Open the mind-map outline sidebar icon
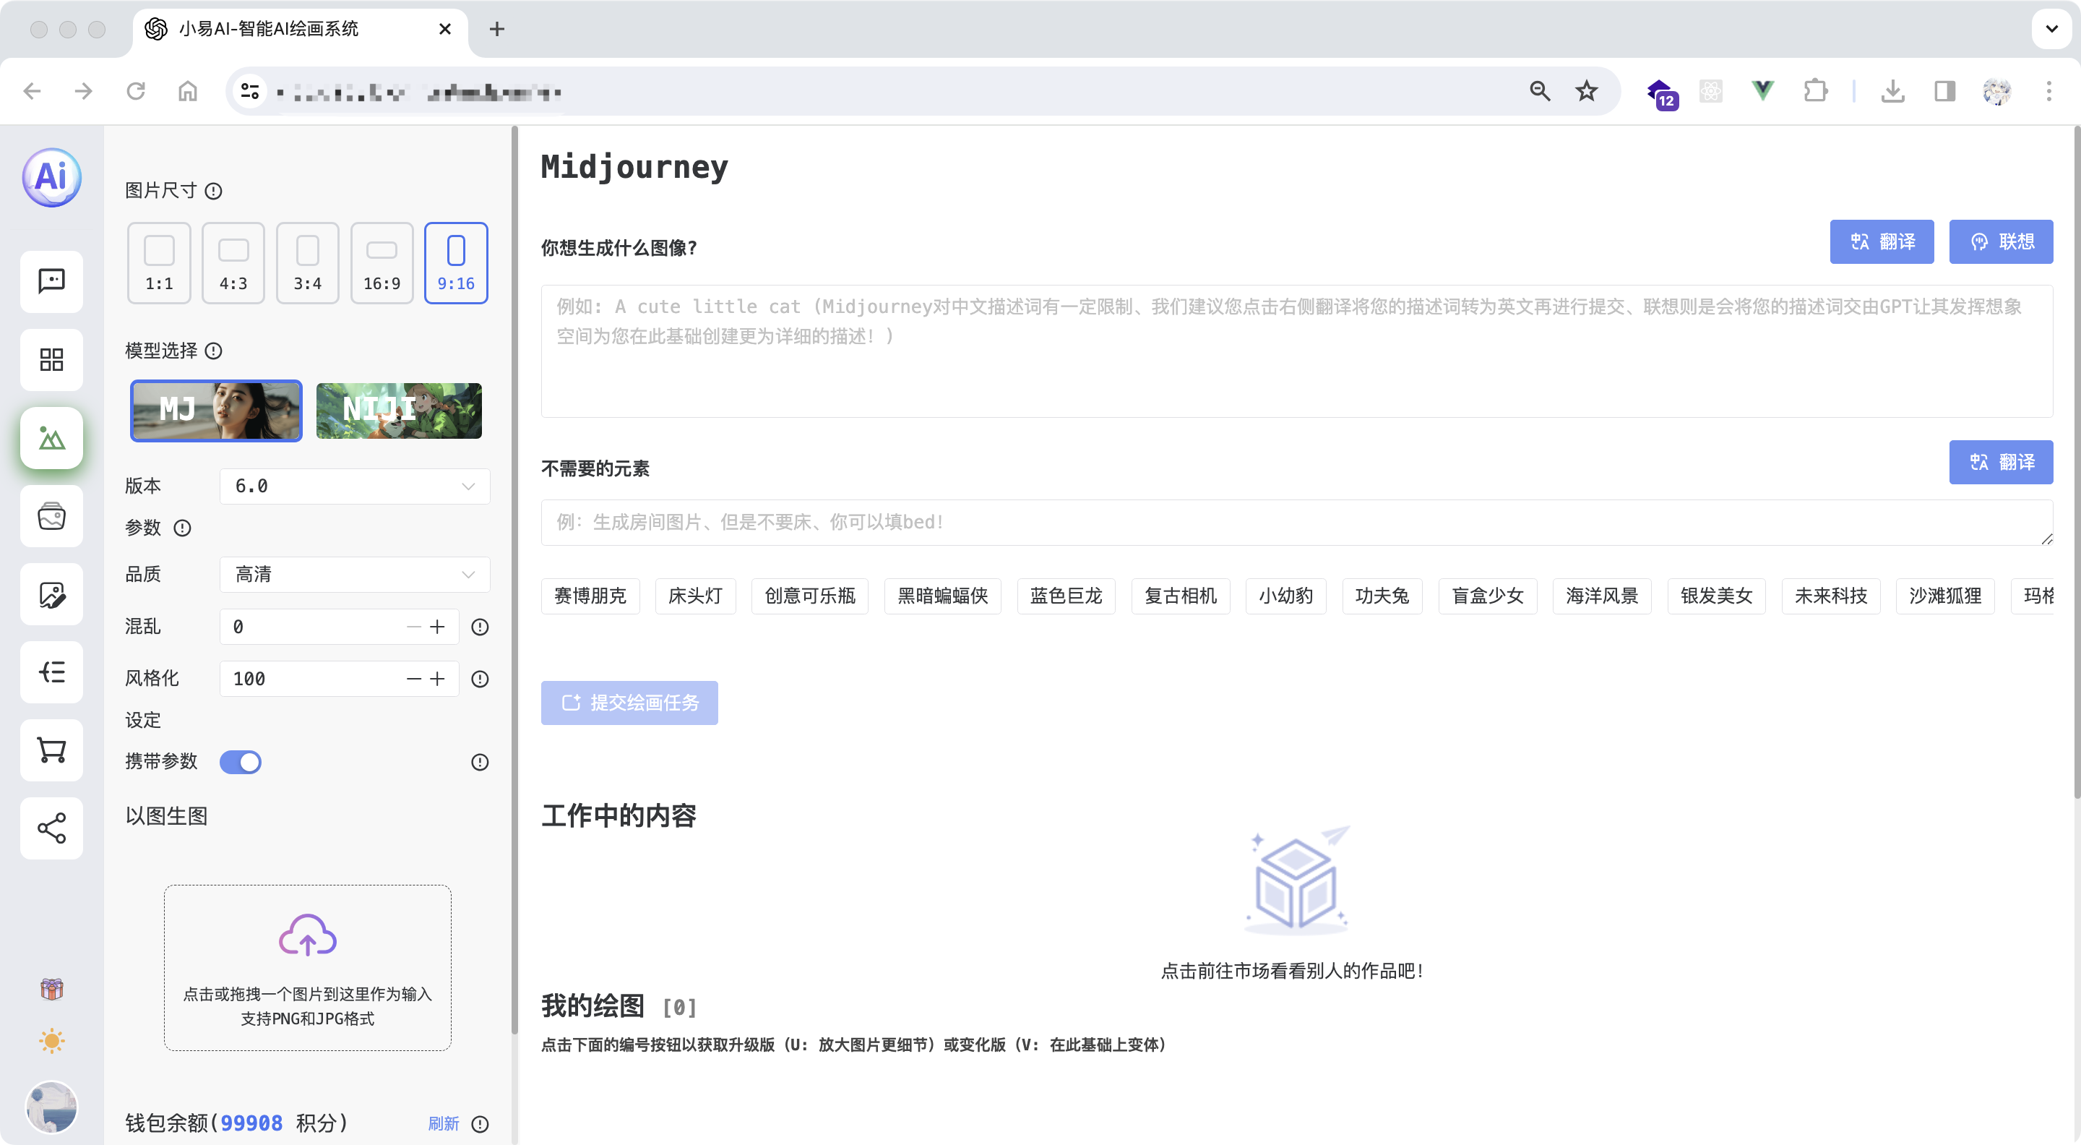This screenshot has height=1145, width=2081. pos(52,672)
